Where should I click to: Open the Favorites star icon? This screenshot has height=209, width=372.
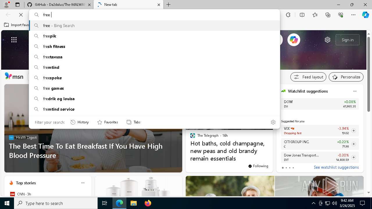[315, 15]
